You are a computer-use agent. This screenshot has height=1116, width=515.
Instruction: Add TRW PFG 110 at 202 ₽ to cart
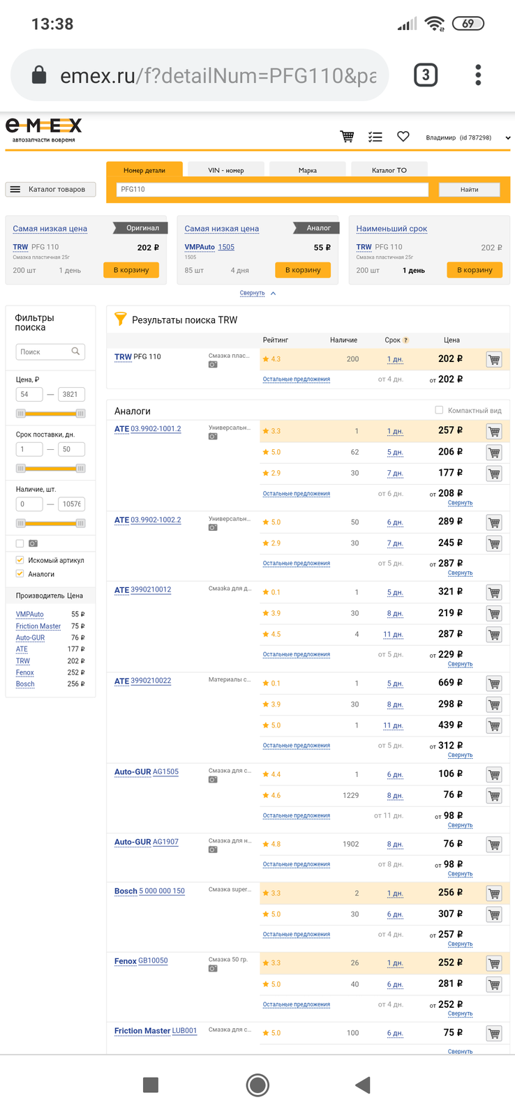pos(494,359)
